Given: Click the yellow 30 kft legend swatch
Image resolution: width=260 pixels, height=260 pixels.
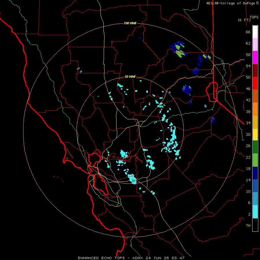Looking at the screenshot, I should pyautogui.click(x=255, y=135).
